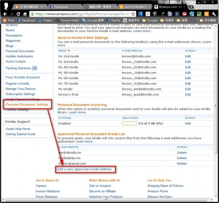
Task: Click the vertical page scrollbar
Action: (216, 106)
